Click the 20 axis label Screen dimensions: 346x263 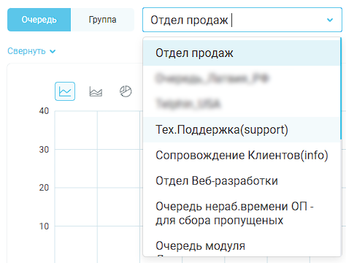[x=44, y=188]
